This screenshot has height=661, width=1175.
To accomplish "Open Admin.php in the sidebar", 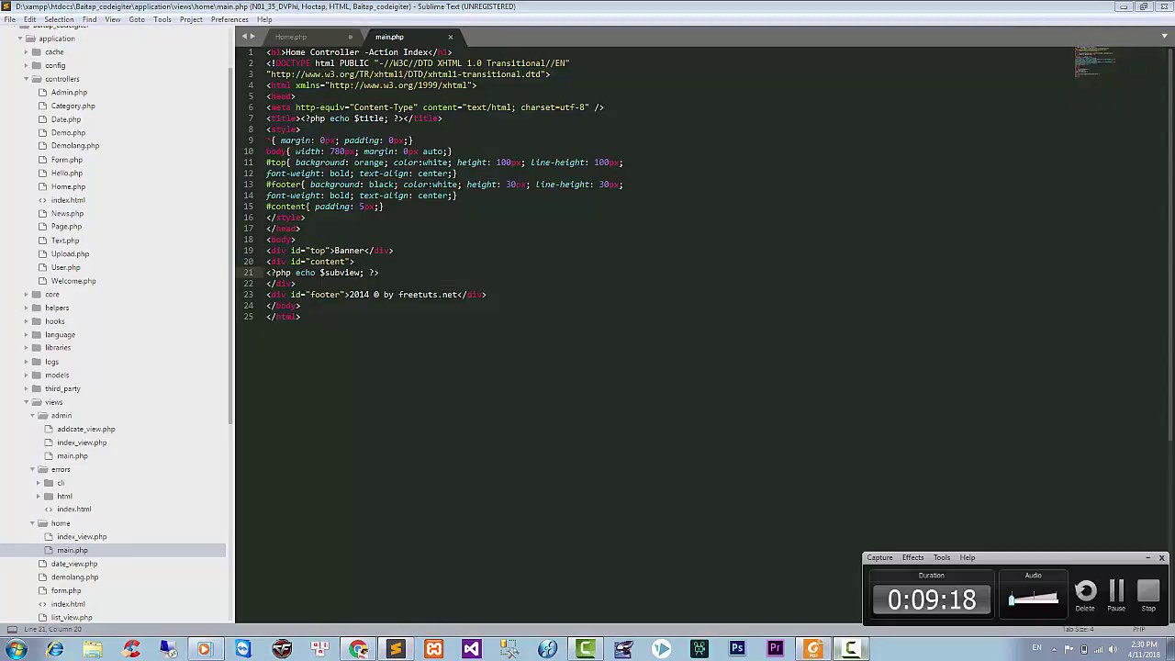I will (x=69, y=93).
